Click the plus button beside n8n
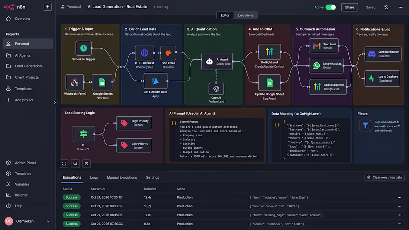Screen dimensions: 409x230 click(48, 7)
